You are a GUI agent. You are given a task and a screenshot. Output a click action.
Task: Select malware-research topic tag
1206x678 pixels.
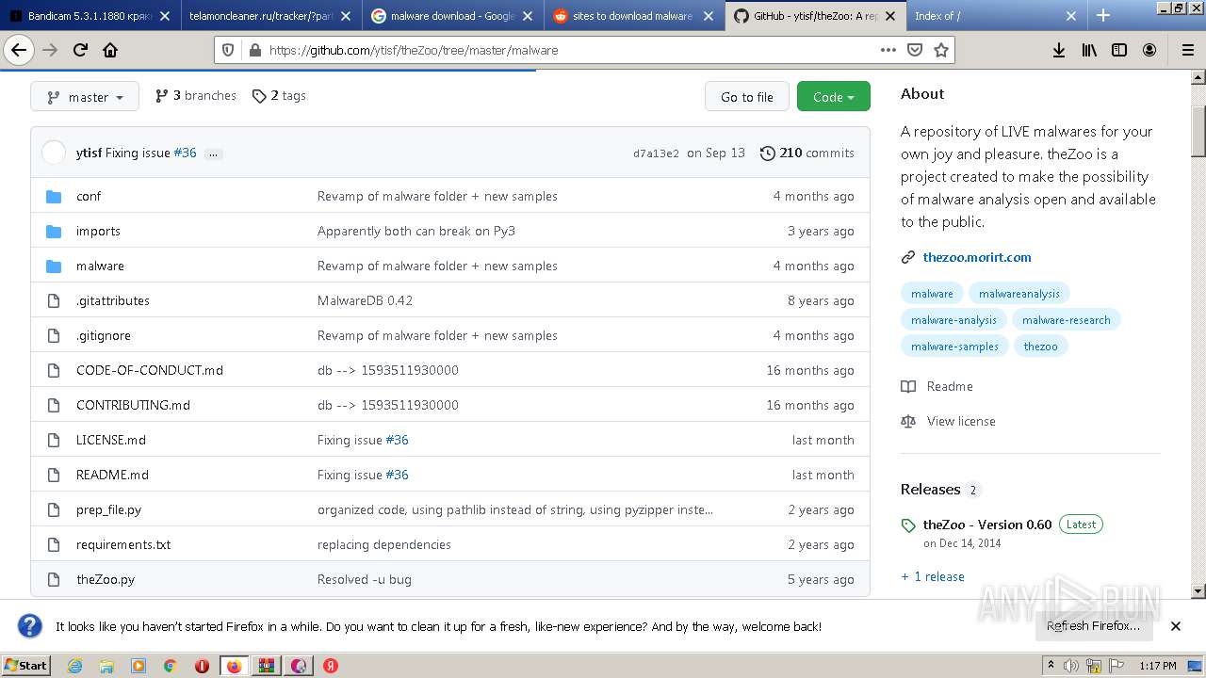(x=1067, y=320)
